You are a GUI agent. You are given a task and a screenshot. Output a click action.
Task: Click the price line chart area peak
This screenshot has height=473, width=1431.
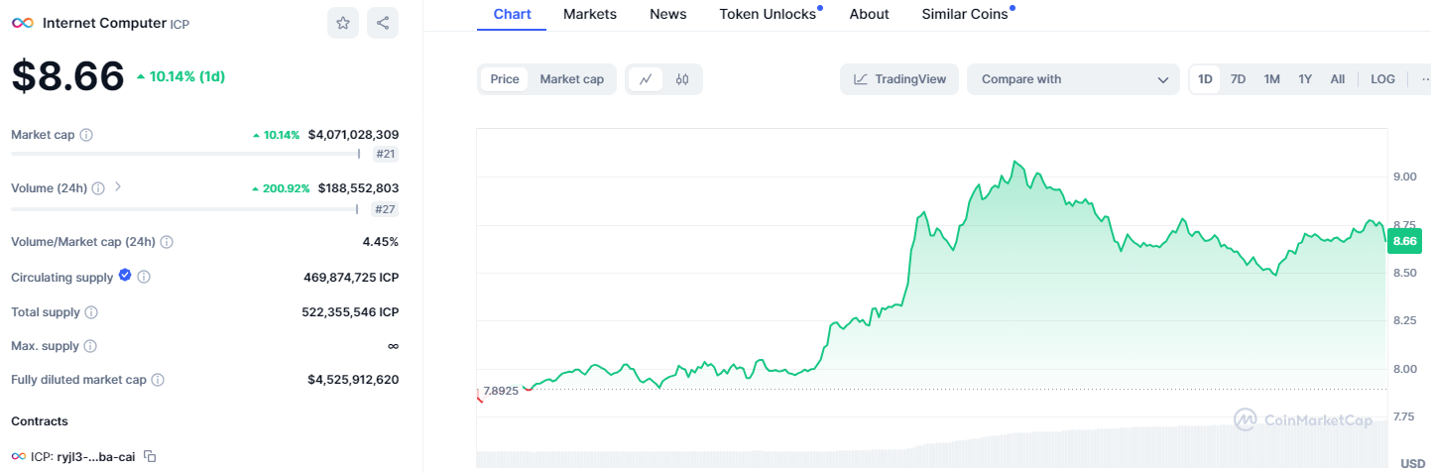(x=1014, y=162)
